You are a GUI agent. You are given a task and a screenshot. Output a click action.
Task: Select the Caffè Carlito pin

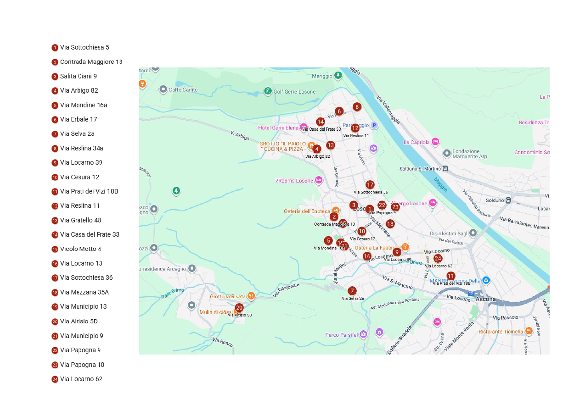(163, 89)
